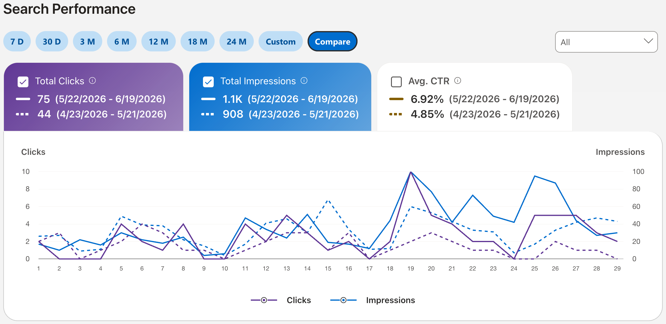Viewport: 666px width, 324px height.
Task: Click the Total Clicks card title
Action: (x=60, y=81)
